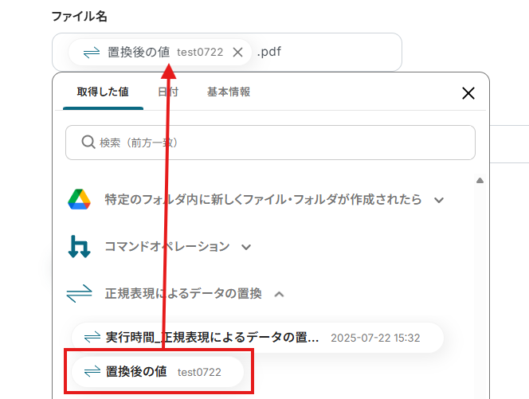The height and width of the screenshot is (399, 529).
Task: Remove the 置換後の値 chip from file name
Action: 238,53
